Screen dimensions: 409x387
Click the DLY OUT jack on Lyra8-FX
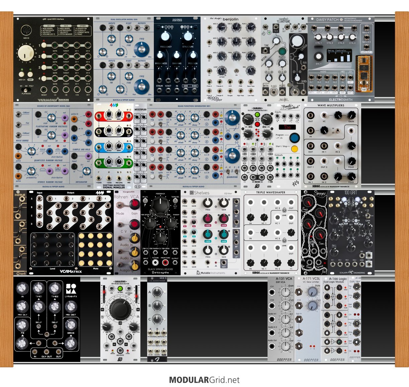point(46,352)
